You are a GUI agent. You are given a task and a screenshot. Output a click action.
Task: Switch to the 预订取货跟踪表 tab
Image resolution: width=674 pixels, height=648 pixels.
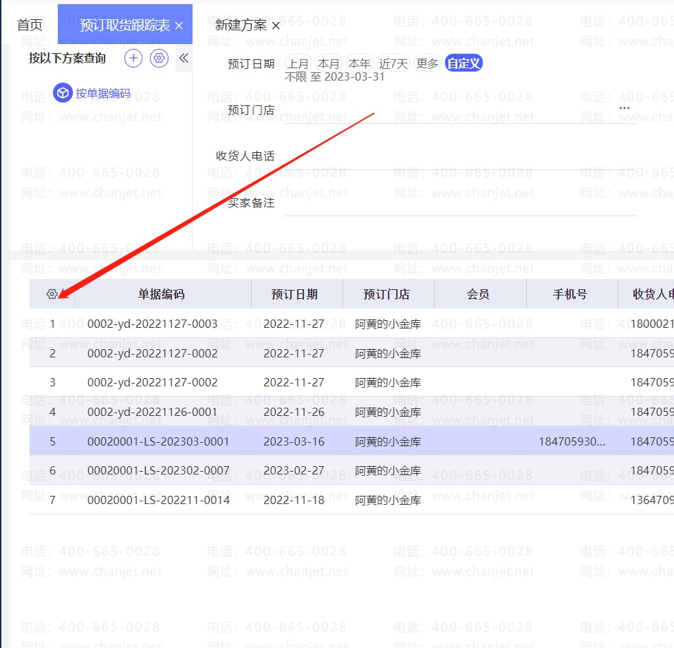coord(124,25)
